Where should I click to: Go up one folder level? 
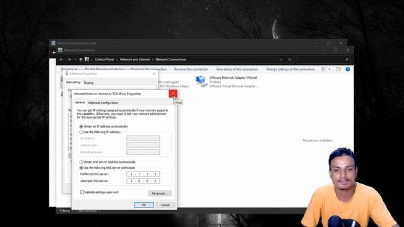(81, 59)
